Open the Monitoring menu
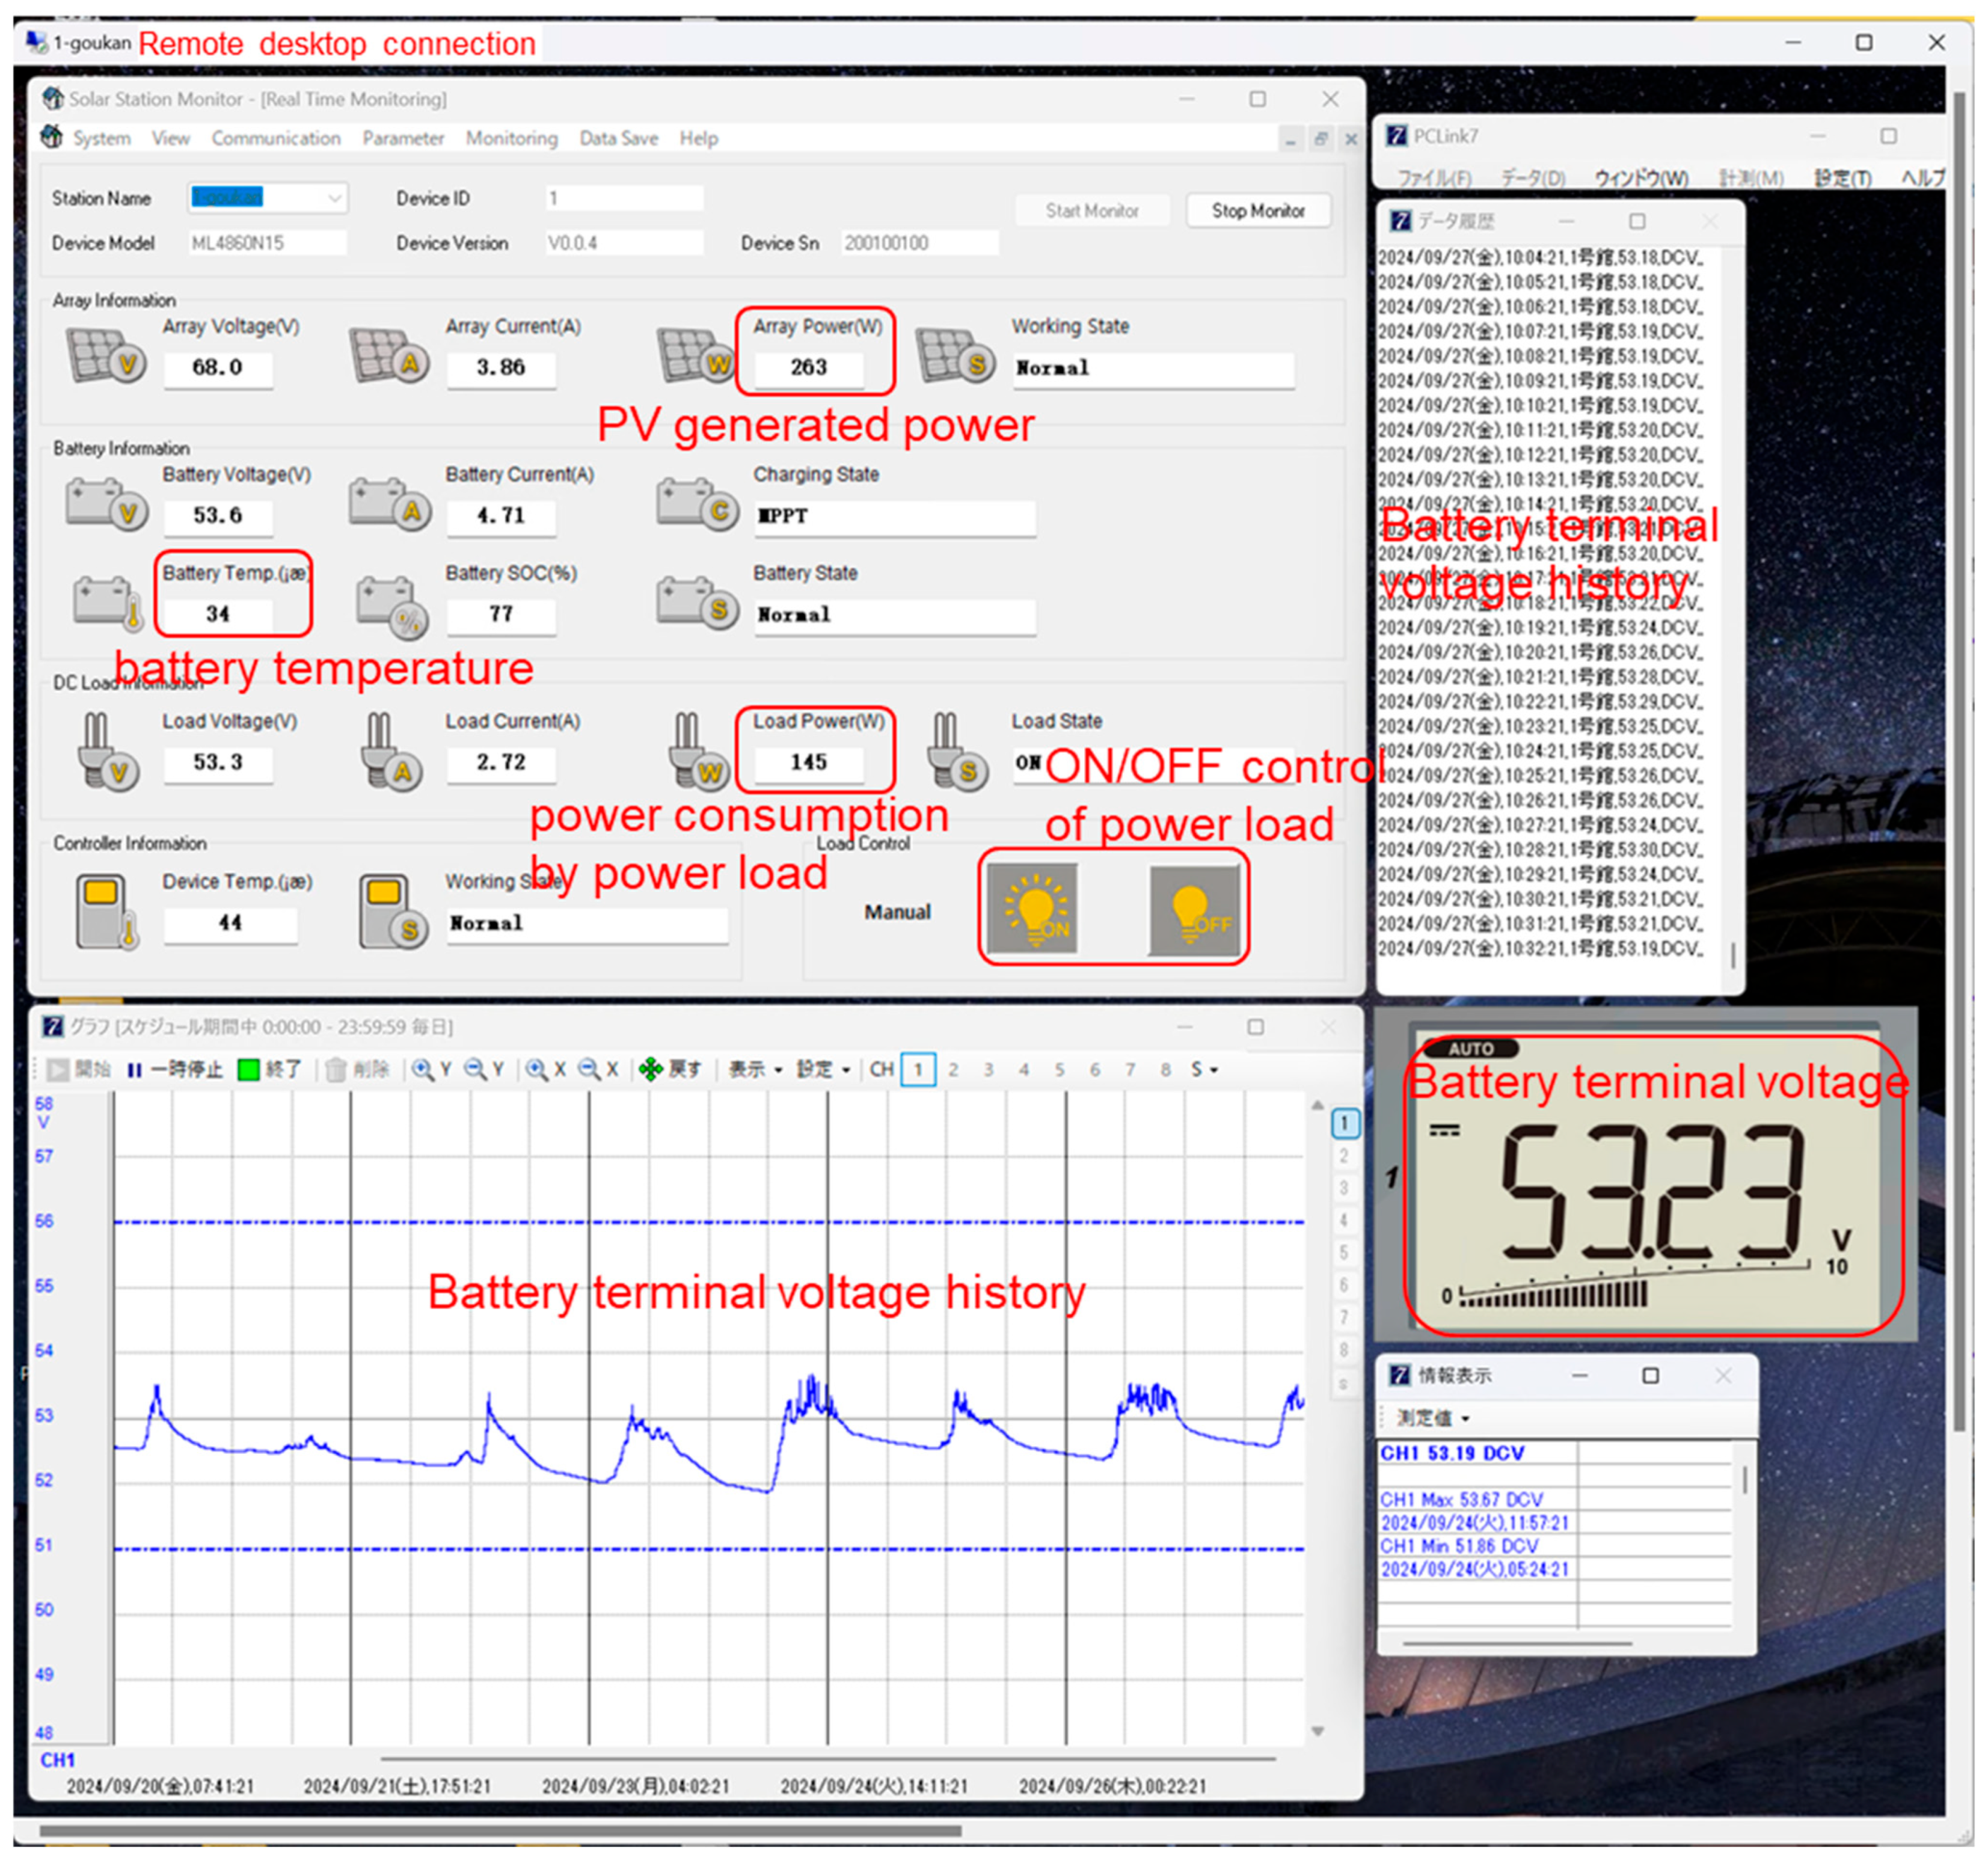 (x=511, y=138)
